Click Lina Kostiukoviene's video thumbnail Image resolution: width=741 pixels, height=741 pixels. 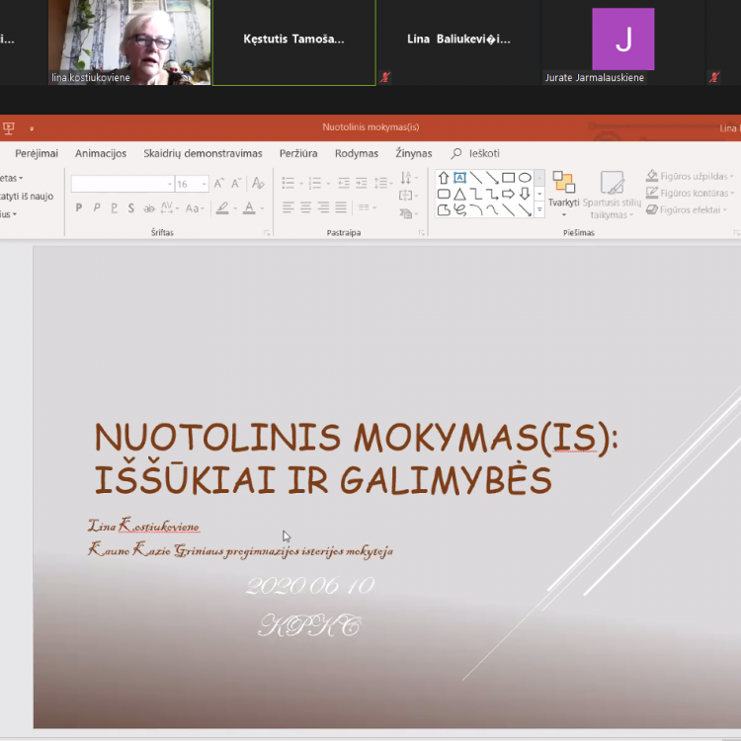coord(129,41)
